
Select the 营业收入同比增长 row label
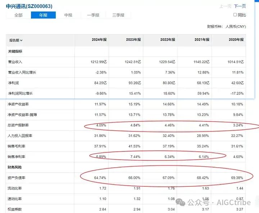pos(22,72)
